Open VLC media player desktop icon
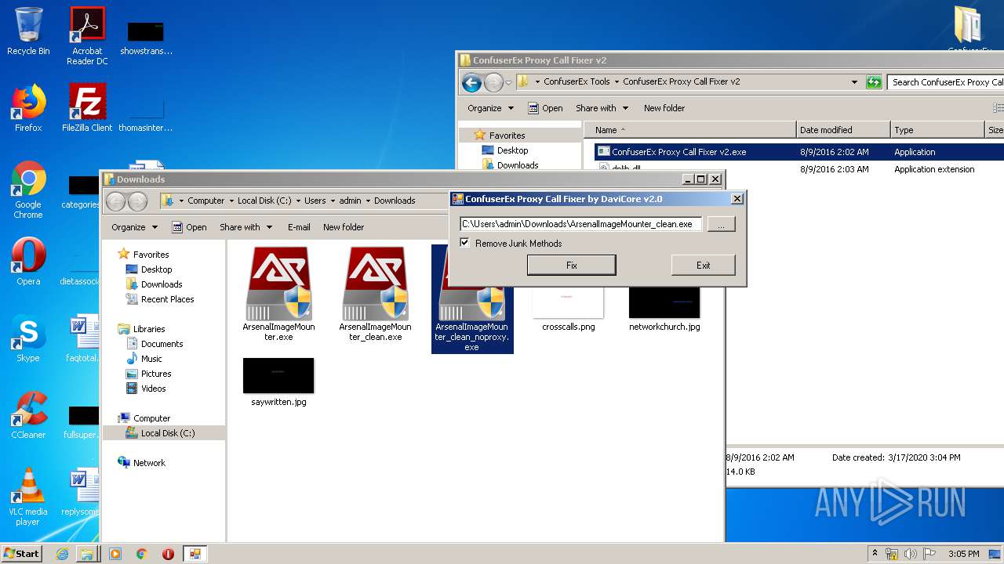The image size is (1004, 564). tap(28, 497)
